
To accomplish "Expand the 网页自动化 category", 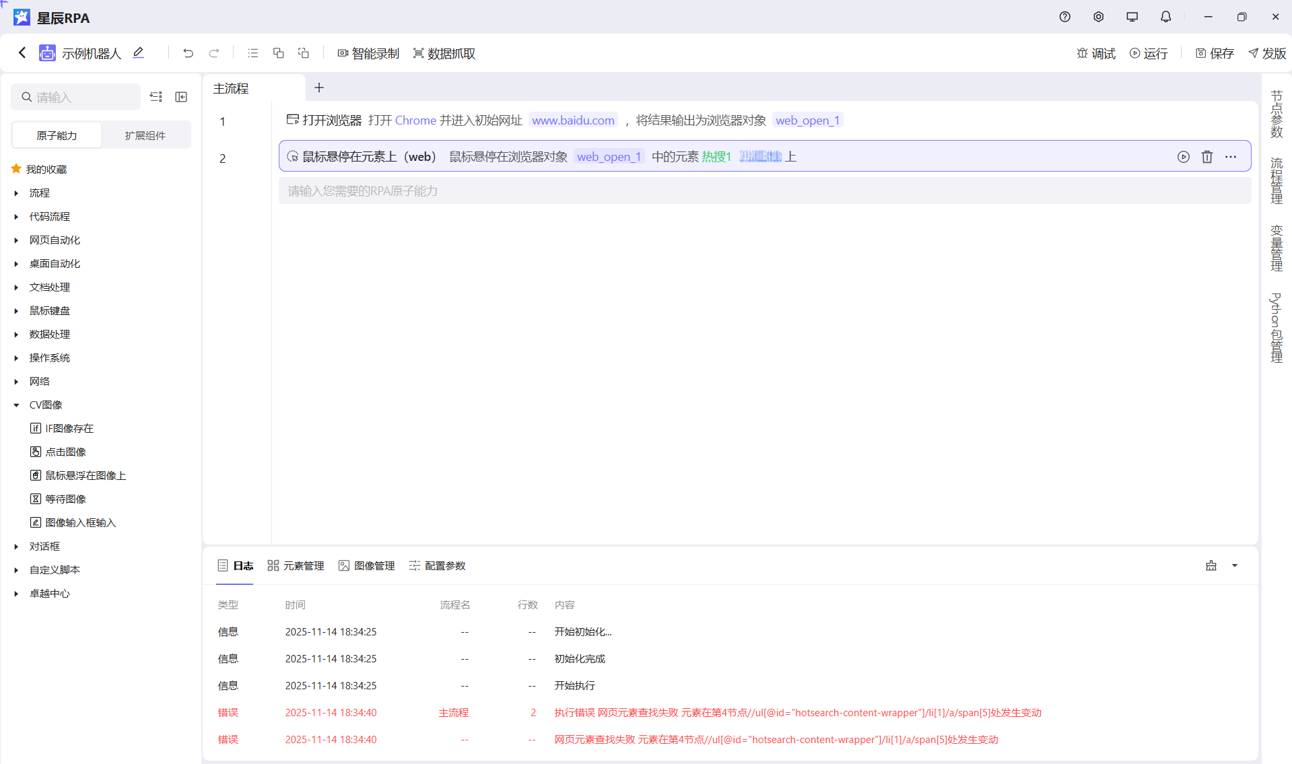I will pos(16,240).
